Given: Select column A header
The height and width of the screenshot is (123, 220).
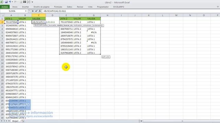Looking at the screenshot, I should click(11, 15).
